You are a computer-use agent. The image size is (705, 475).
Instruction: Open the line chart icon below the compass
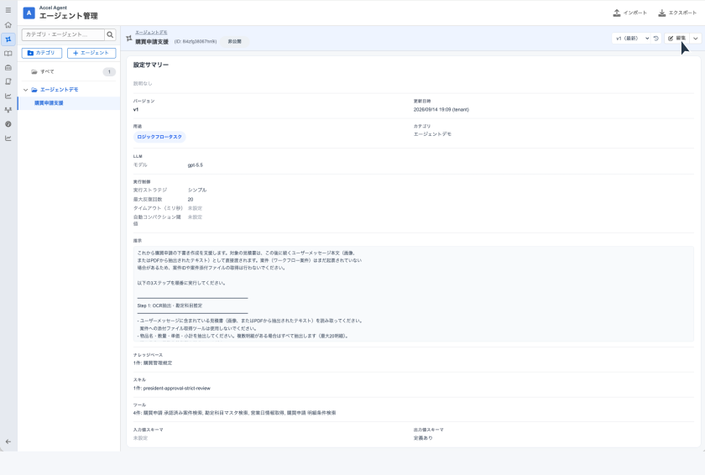pos(8,138)
